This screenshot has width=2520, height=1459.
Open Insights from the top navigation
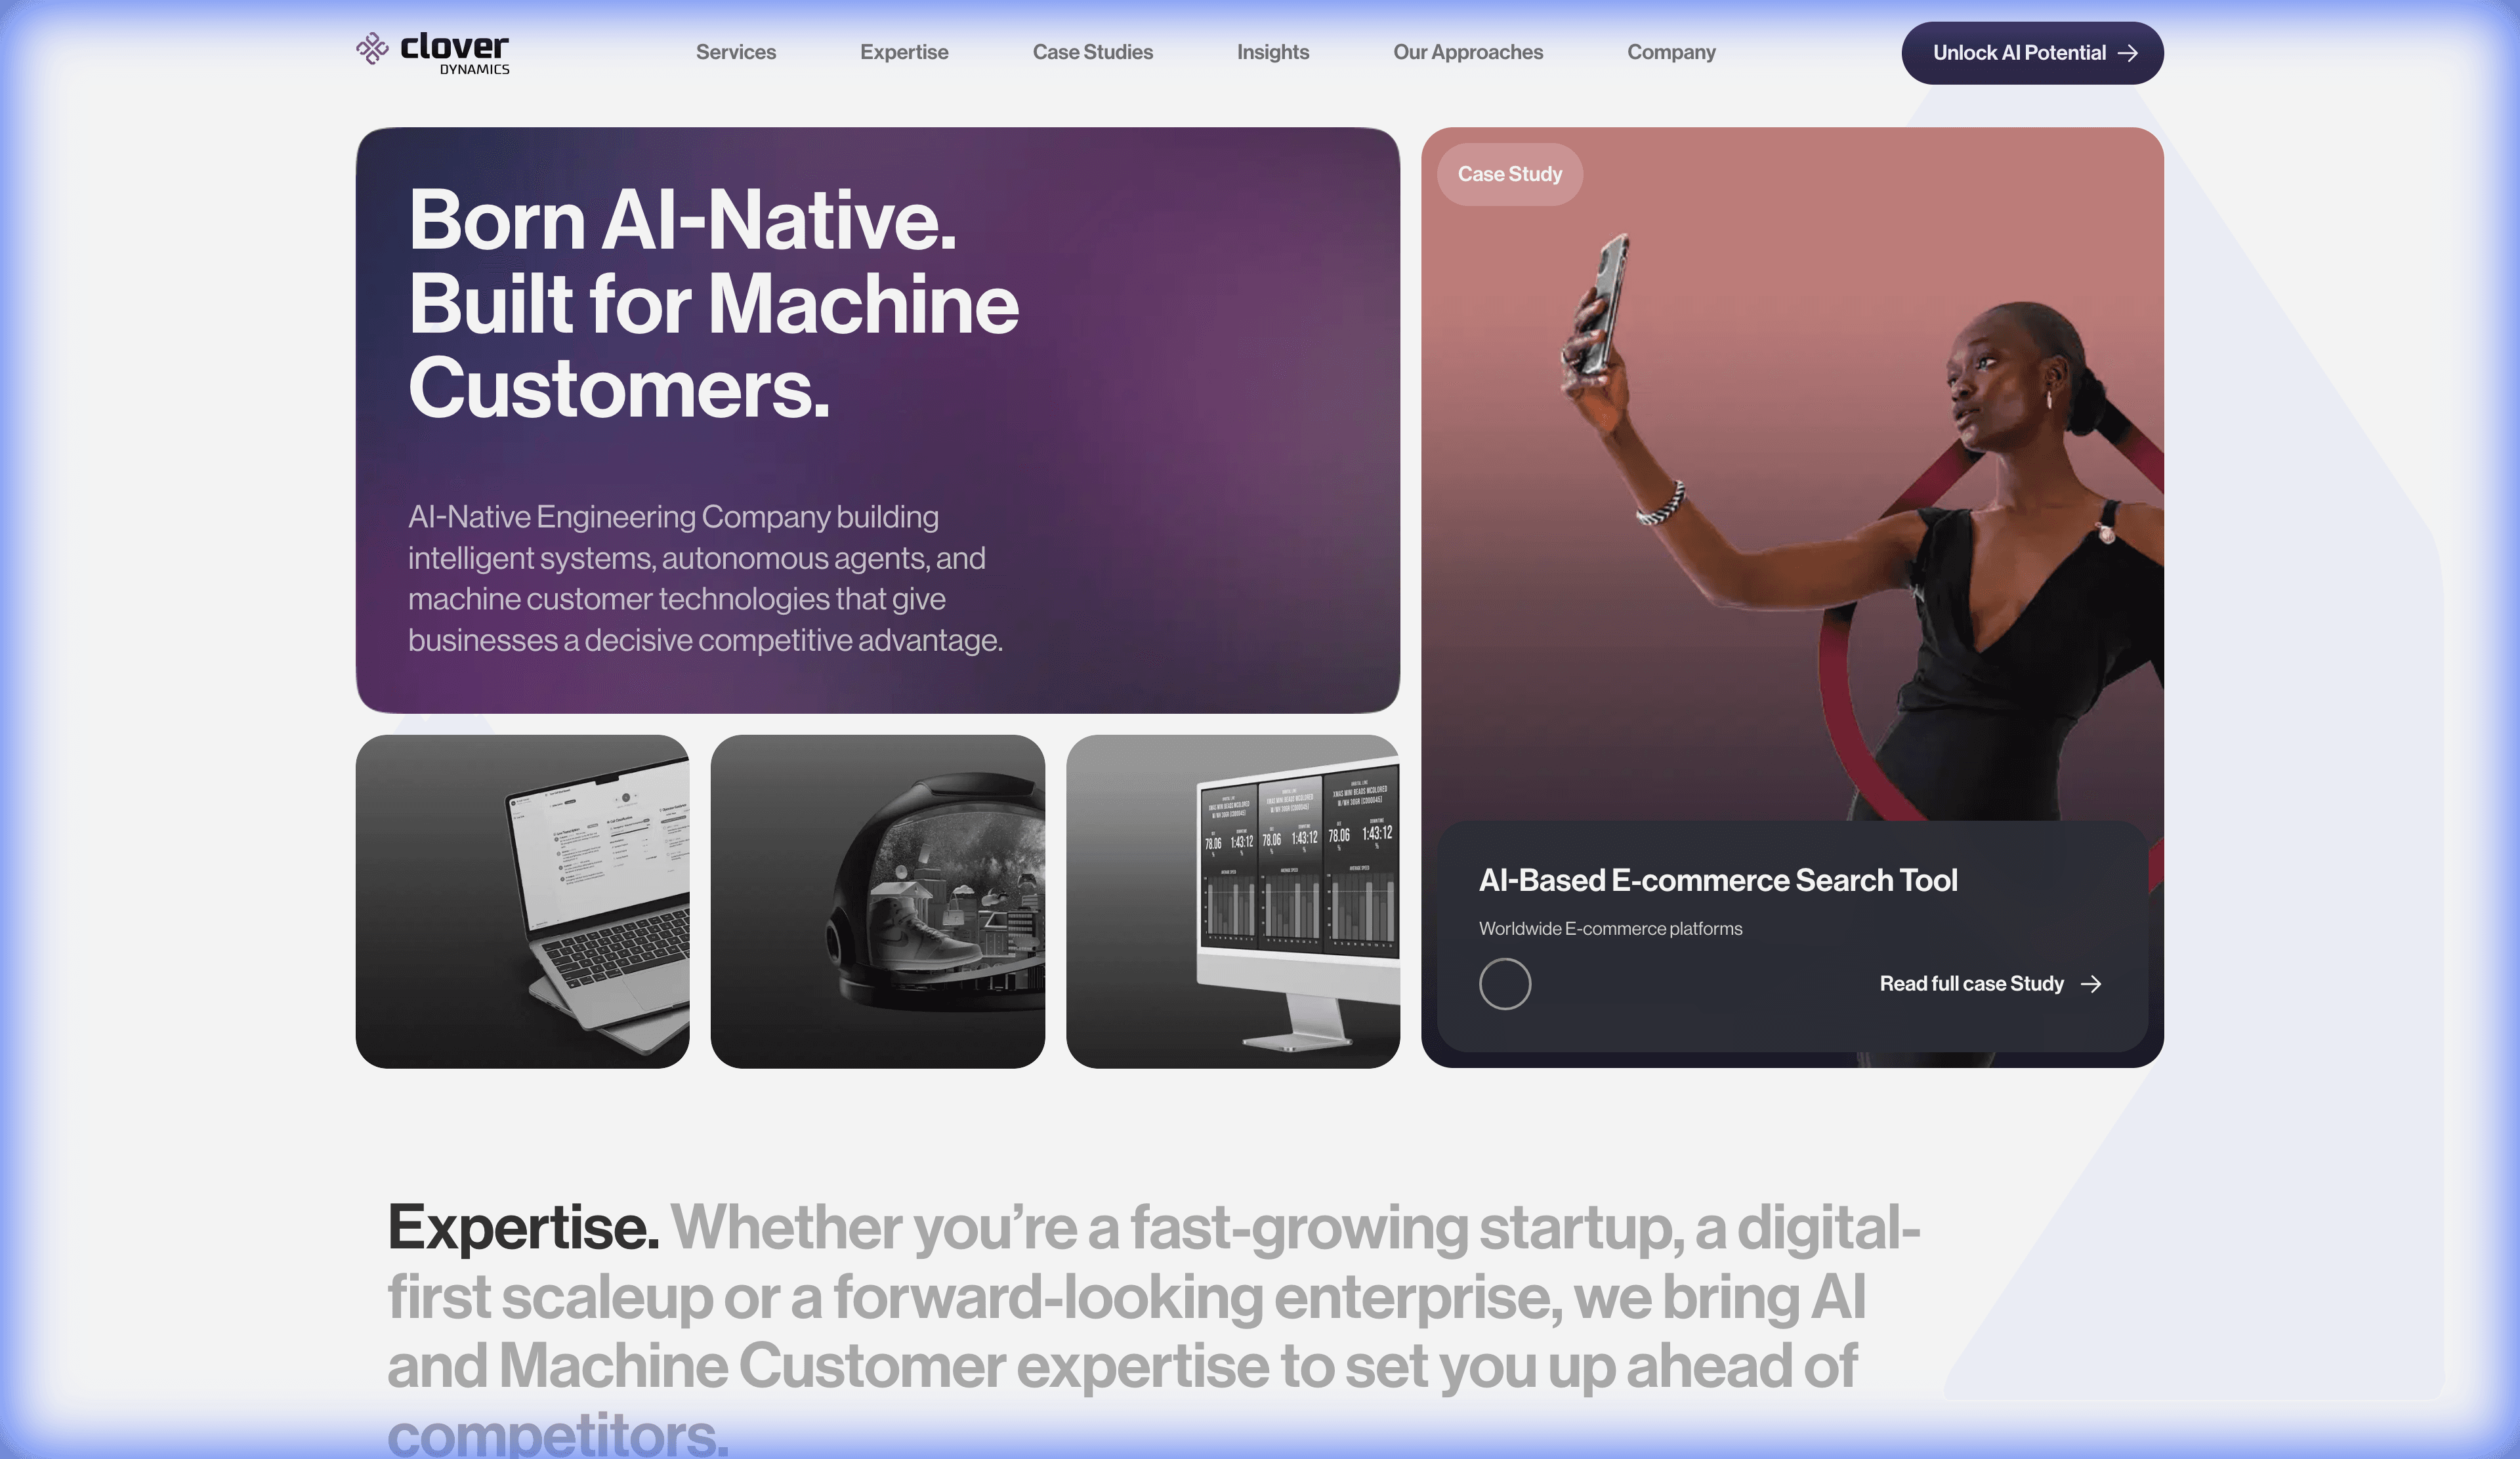click(x=1273, y=52)
